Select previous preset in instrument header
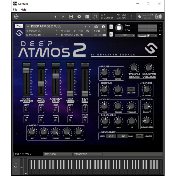This screenshot has height=176, width=176. [85, 27]
